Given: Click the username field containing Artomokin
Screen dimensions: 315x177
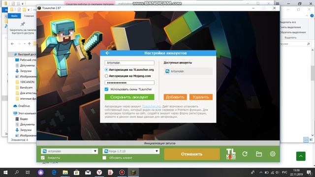Looking at the screenshot, I should [129, 63].
